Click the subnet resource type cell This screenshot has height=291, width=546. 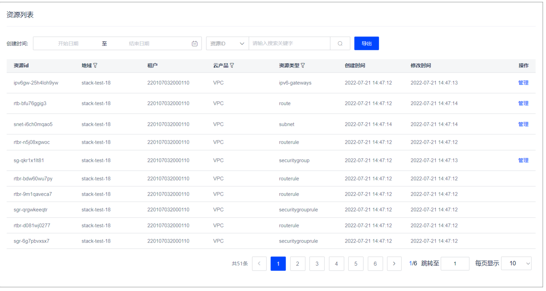(286, 124)
